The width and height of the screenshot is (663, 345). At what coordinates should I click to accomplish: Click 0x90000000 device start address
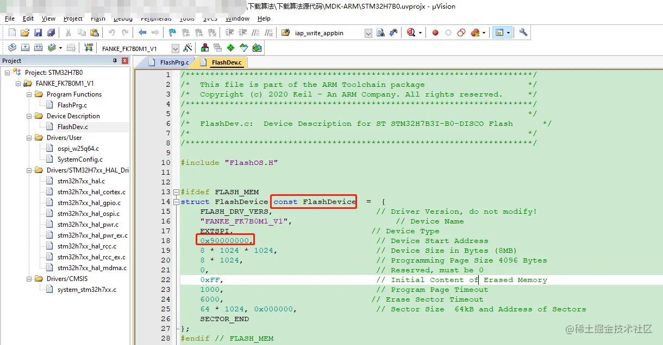click(x=224, y=241)
